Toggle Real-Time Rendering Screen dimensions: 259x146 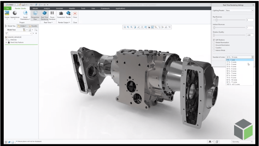point(44,13)
